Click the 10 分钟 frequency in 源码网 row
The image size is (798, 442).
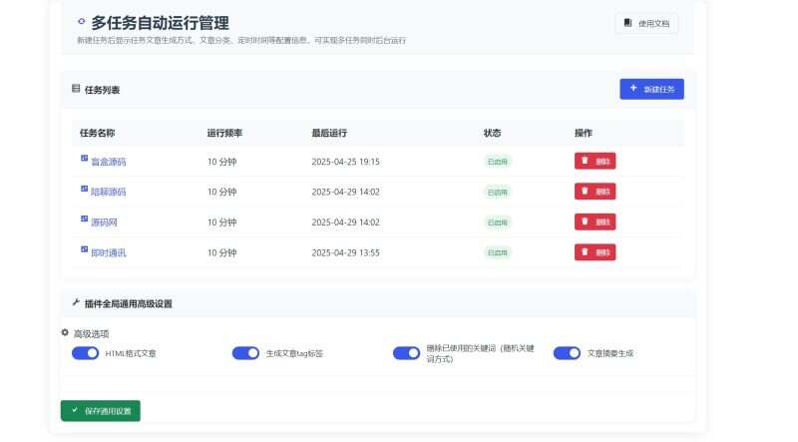(x=221, y=222)
